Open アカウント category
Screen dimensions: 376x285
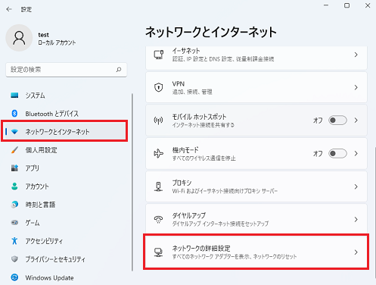(66, 186)
